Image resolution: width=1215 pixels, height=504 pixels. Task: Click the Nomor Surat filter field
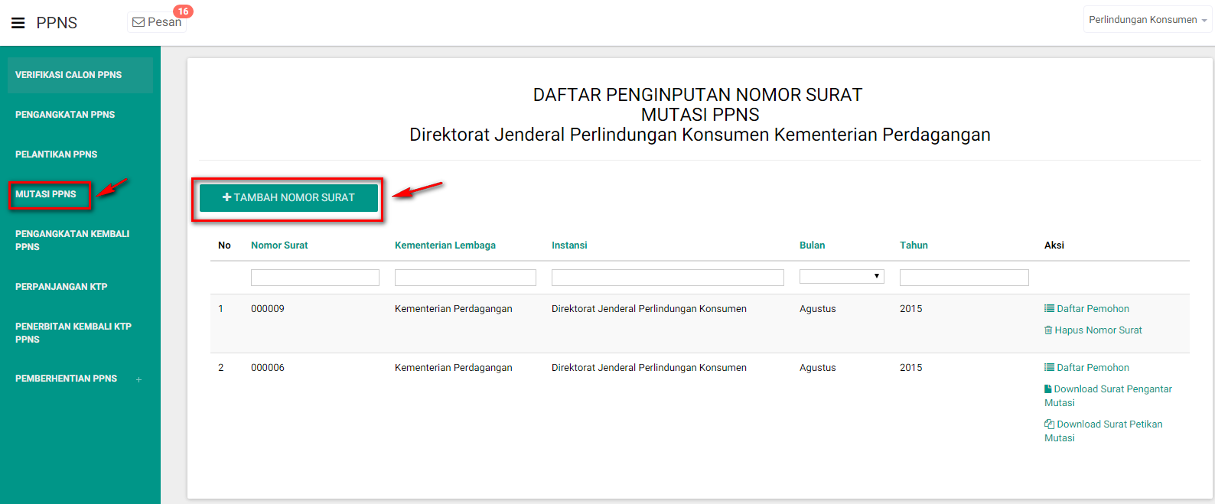(314, 278)
